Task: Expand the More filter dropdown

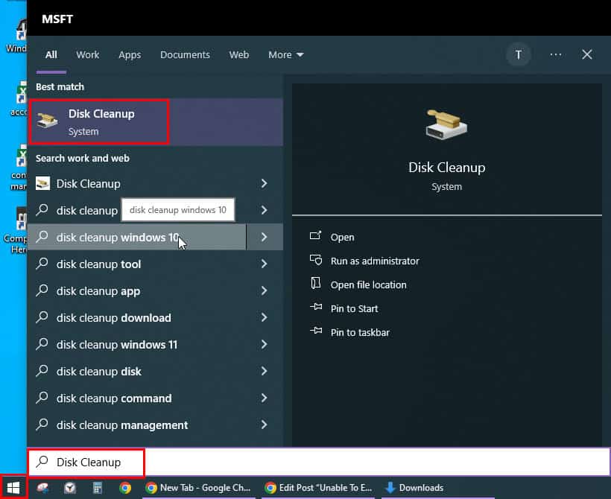Action: (x=285, y=55)
